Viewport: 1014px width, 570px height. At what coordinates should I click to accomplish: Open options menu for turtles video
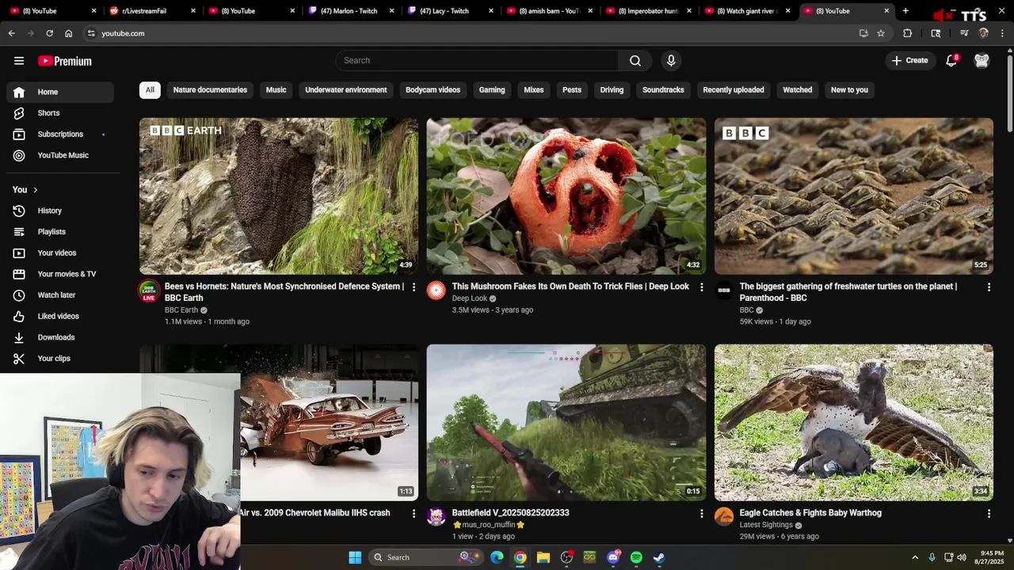tap(989, 287)
